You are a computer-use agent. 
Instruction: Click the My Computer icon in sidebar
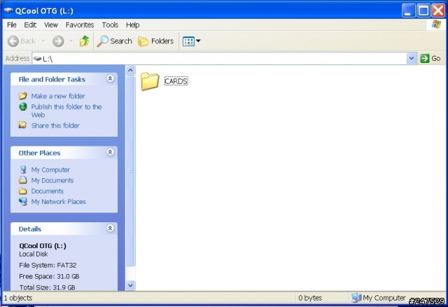click(x=23, y=170)
